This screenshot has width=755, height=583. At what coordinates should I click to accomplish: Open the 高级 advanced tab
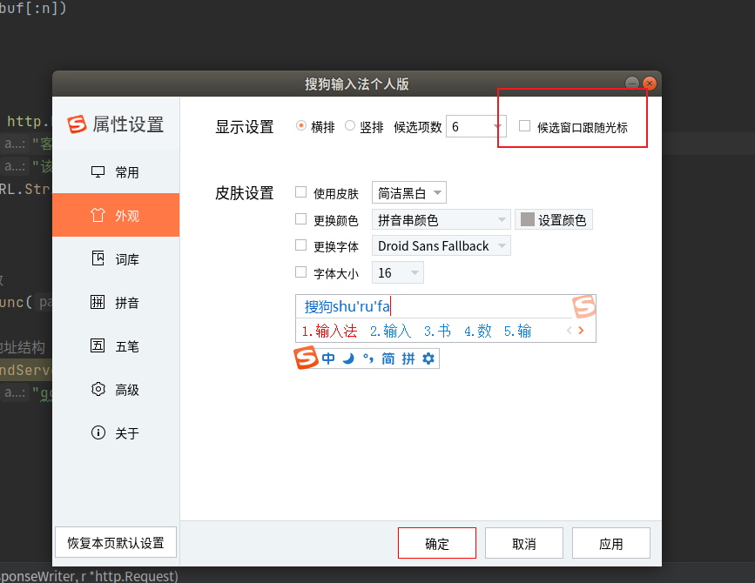pyautogui.click(x=116, y=389)
